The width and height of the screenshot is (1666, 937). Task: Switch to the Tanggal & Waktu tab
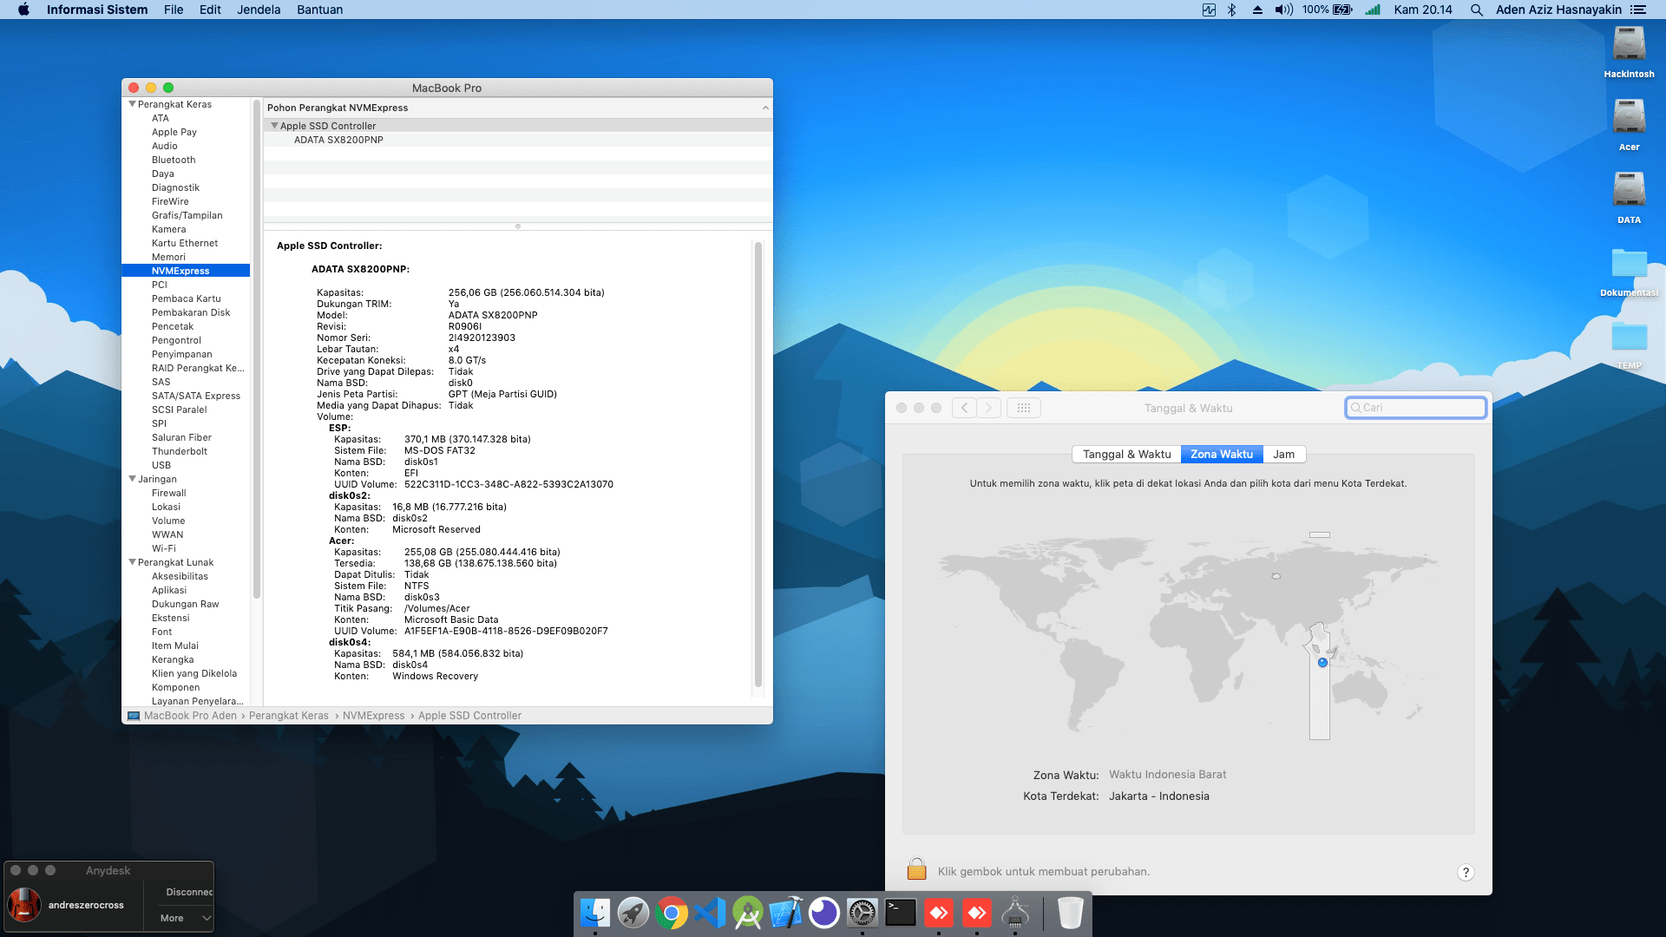pos(1126,454)
